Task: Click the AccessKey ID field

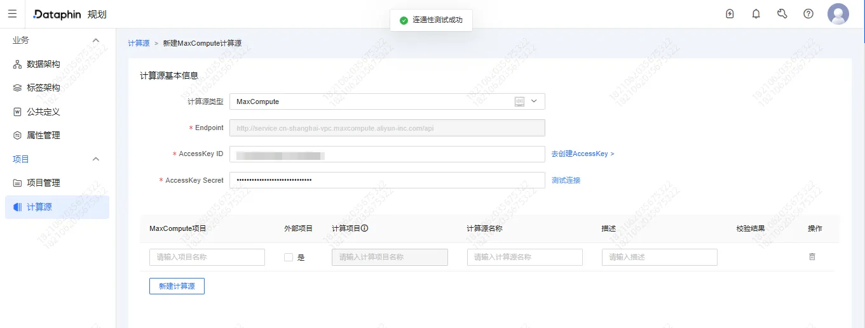Action: 387,154
